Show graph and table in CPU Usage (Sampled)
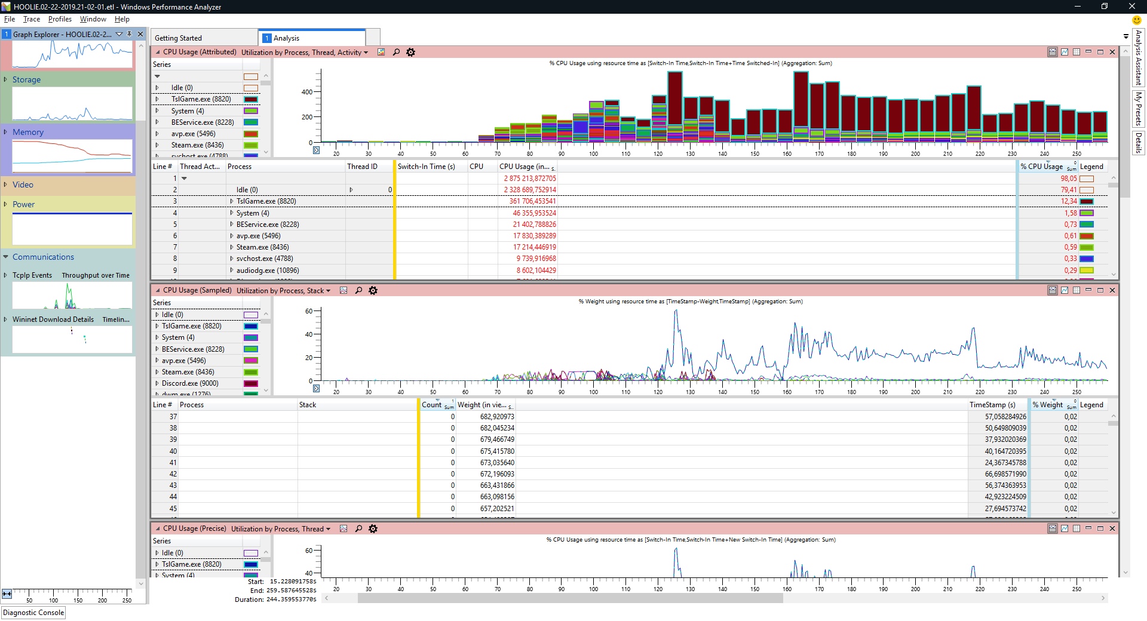Image resolution: width=1147 pixels, height=621 pixels. [x=1053, y=291]
